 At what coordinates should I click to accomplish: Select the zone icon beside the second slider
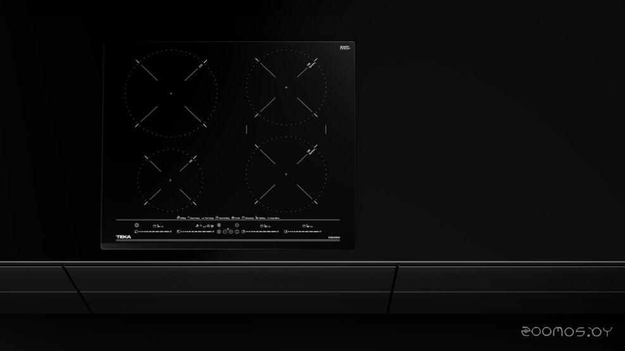(179, 231)
